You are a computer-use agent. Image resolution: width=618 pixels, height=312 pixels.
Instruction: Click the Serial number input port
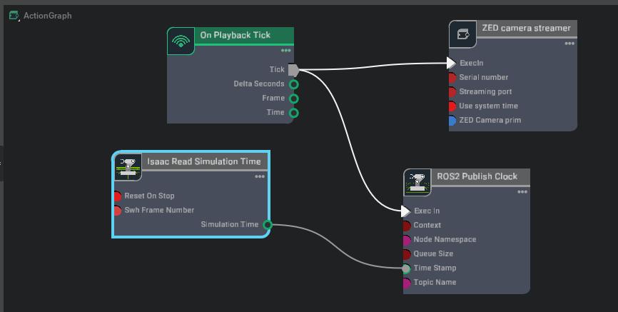click(452, 78)
